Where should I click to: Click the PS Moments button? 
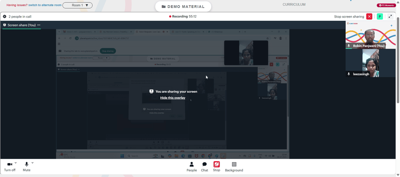[386, 5]
